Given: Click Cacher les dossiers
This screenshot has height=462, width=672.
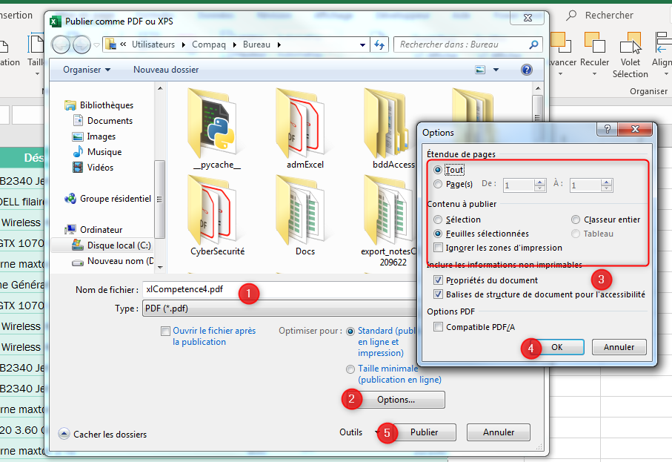Looking at the screenshot, I should (103, 435).
